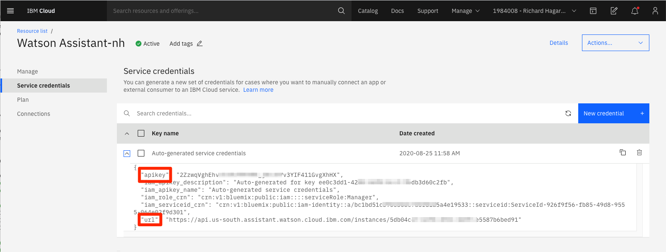Click the Learn more link
666x252 pixels.
coord(258,90)
